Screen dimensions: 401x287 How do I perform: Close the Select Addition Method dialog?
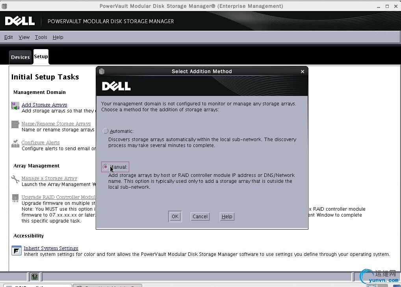[303, 72]
